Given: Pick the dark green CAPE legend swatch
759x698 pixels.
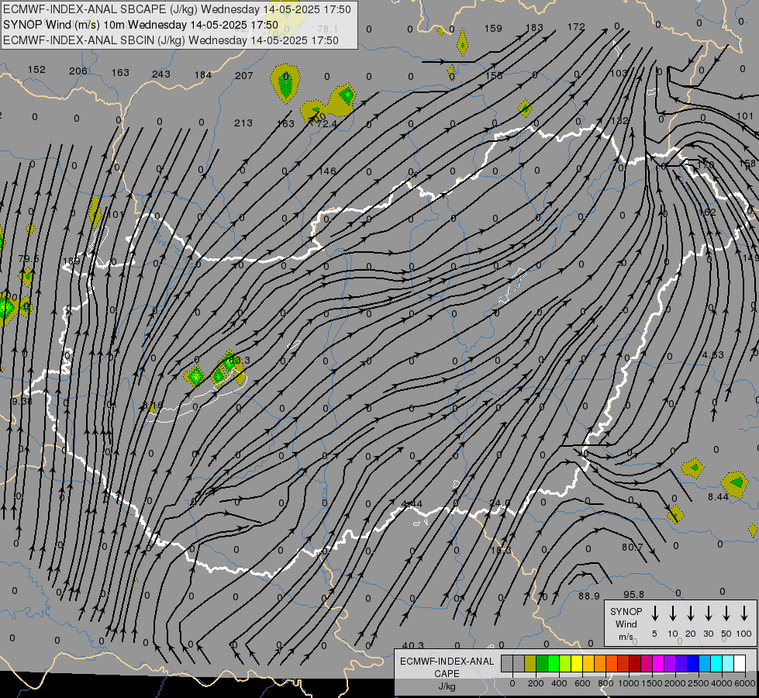Looking at the screenshot, I should (x=542, y=664).
